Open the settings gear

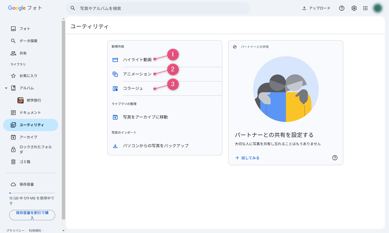[354, 8]
